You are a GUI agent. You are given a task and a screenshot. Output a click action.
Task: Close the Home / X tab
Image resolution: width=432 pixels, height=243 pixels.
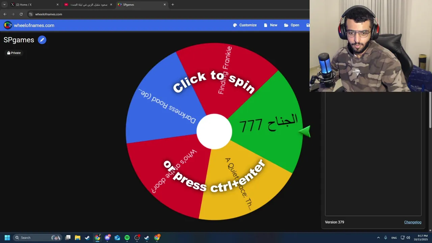click(x=57, y=5)
